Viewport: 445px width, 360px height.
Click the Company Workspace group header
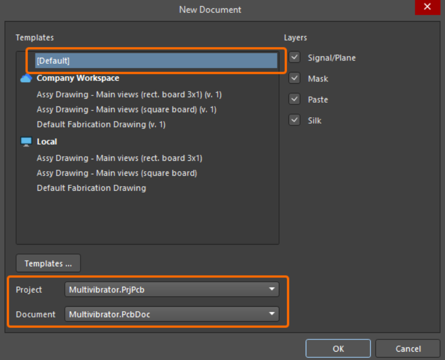click(78, 78)
